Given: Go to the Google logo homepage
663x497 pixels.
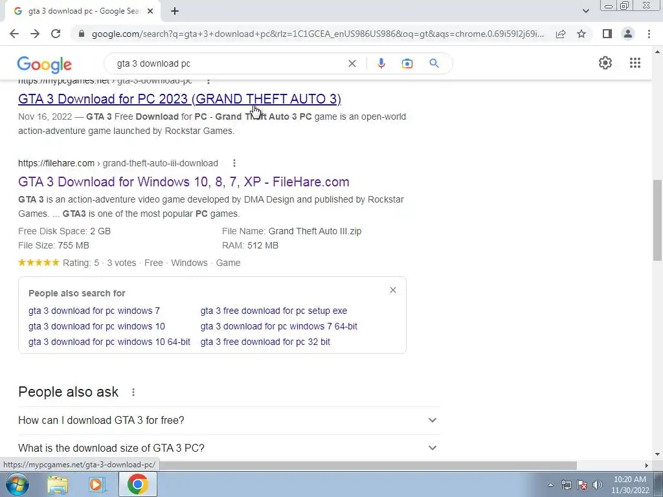Looking at the screenshot, I should tap(45, 64).
